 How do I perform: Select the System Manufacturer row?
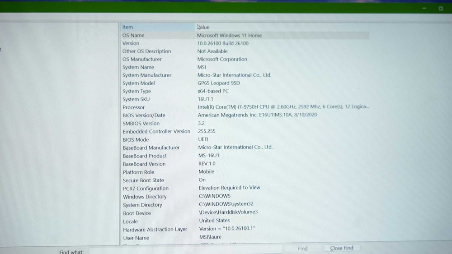click(147, 75)
